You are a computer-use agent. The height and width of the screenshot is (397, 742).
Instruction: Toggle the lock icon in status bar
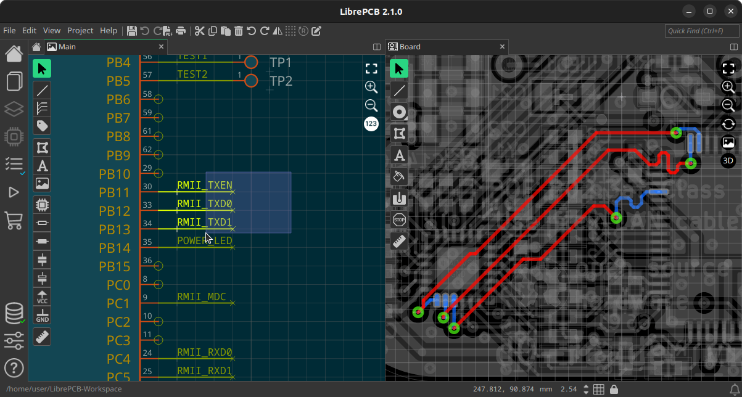pos(613,390)
